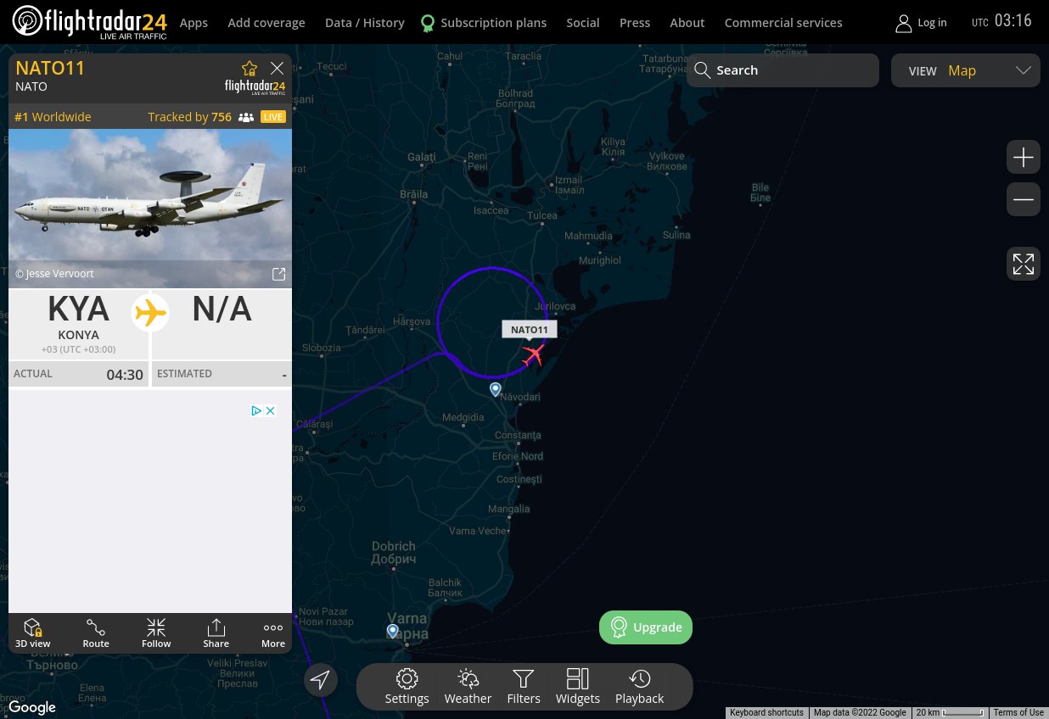The image size is (1049, 719).
Task: Close the NATO11 flight panel
Action: point(277,69)
